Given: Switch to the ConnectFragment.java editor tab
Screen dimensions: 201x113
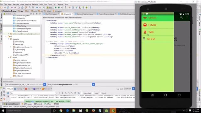Looking at the screenshot, I should pyautogui.click(x=85, y=14).
